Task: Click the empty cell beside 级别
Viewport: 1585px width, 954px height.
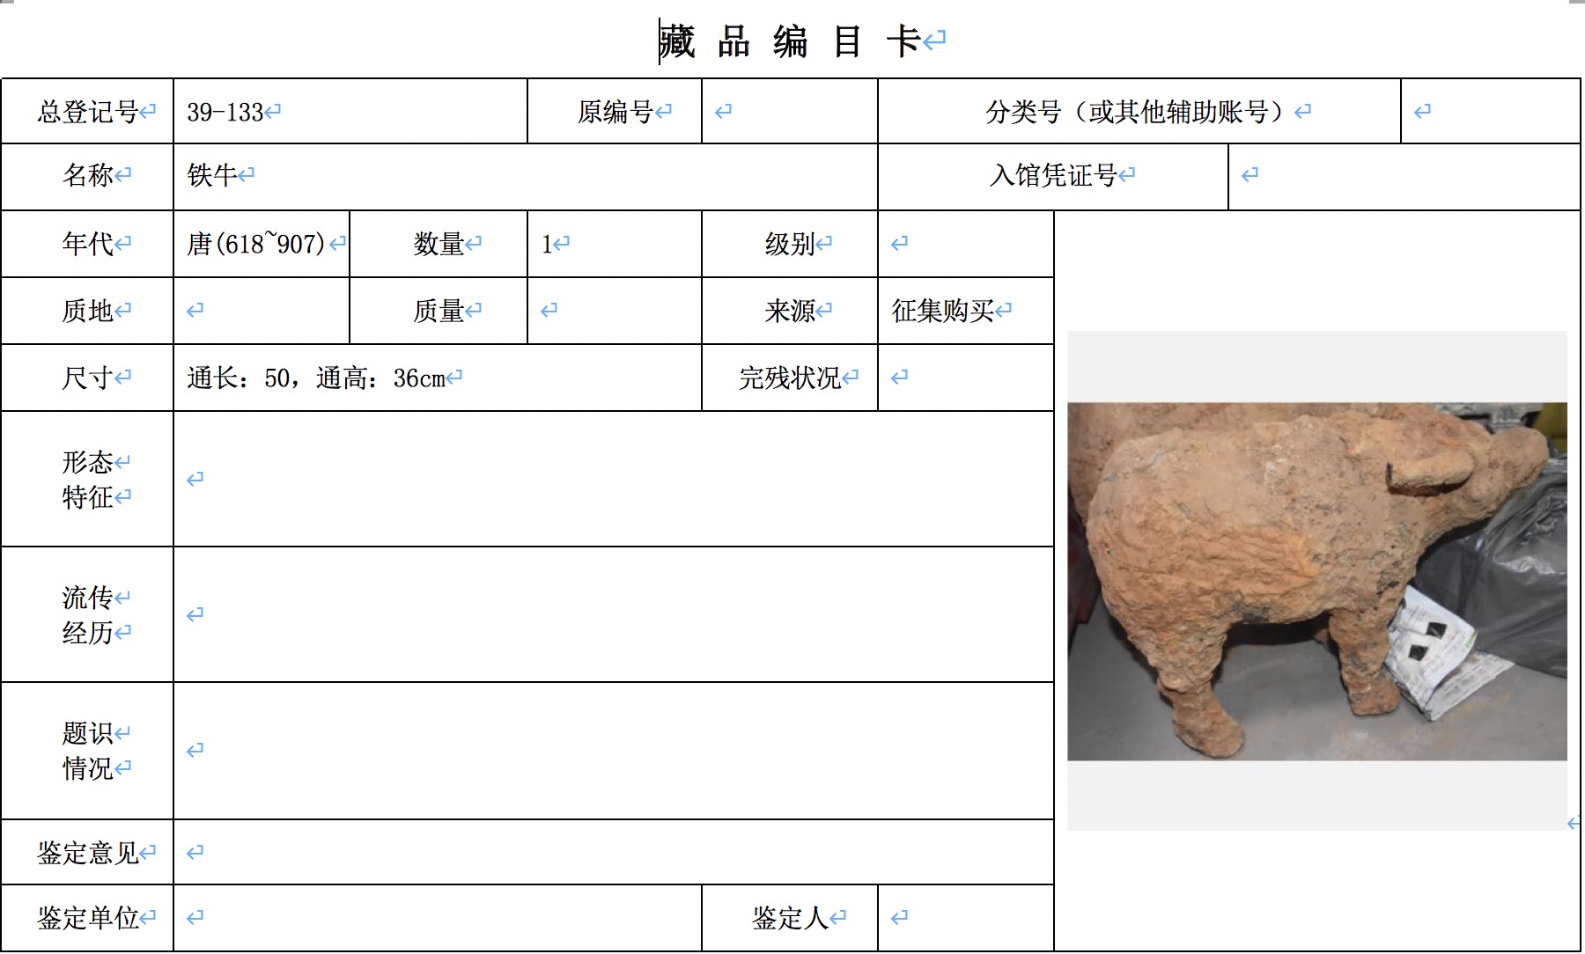Action: coord(966,244)
